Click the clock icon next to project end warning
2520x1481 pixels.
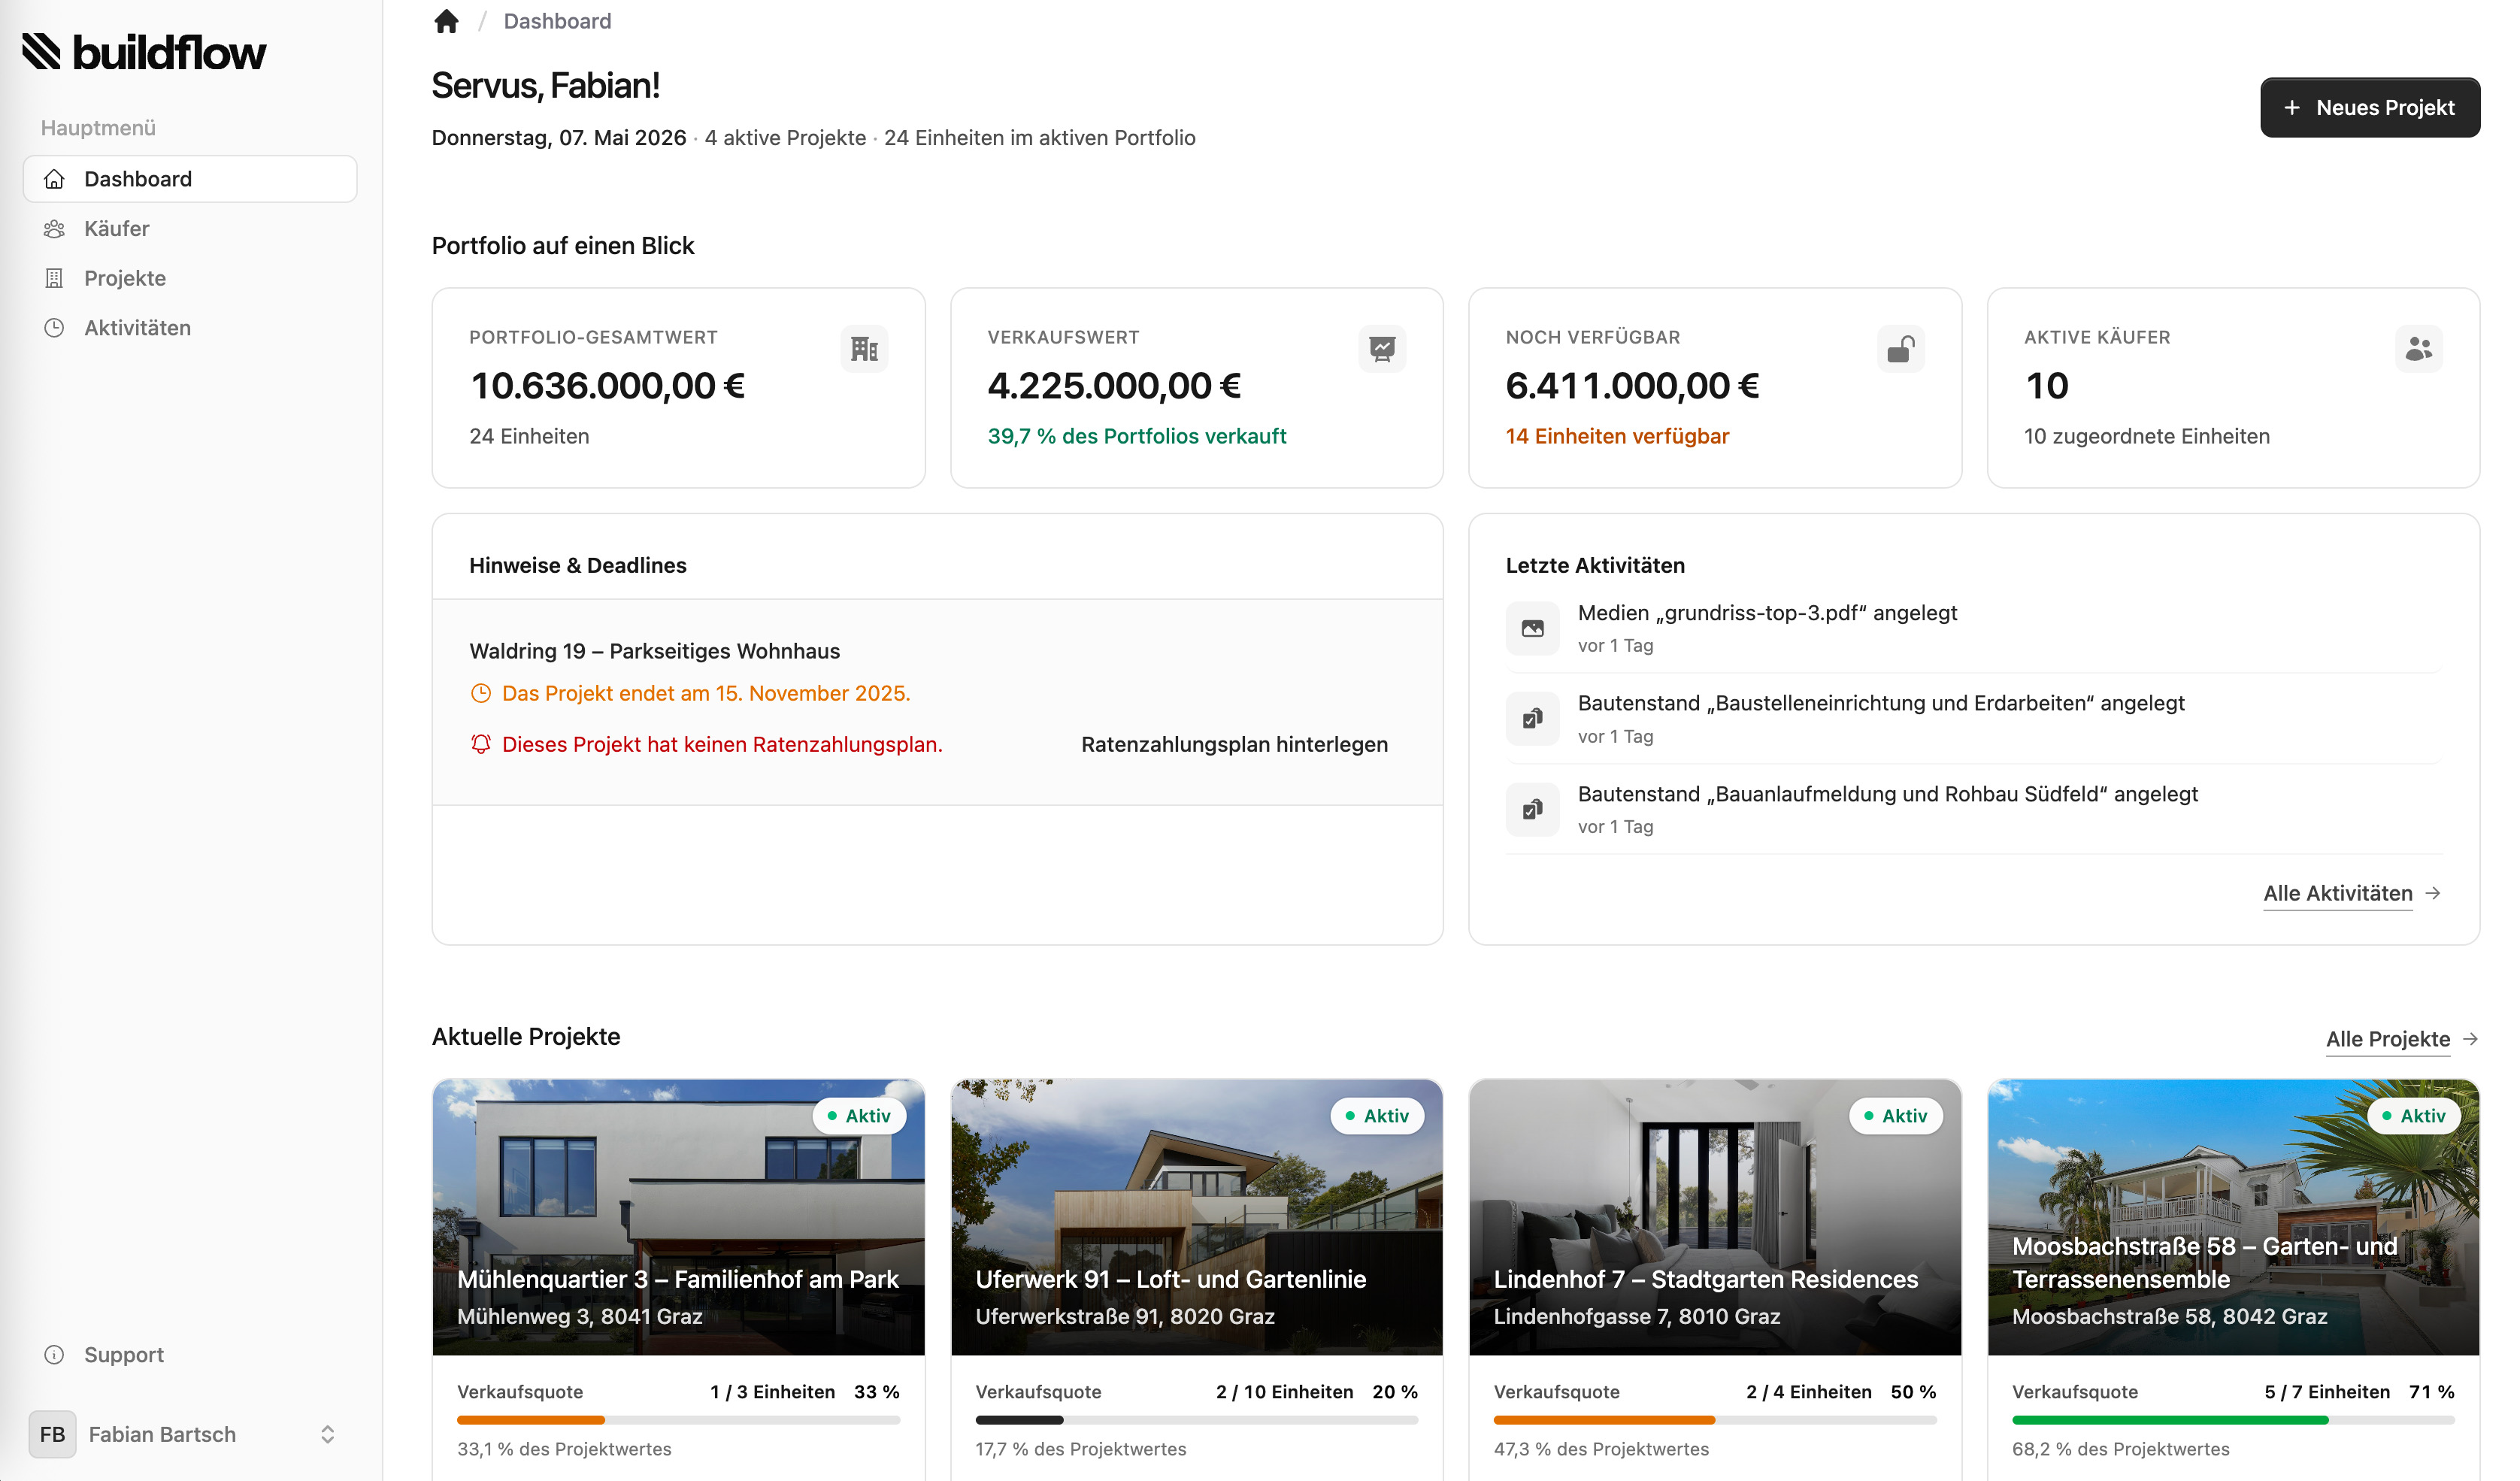click(481, 693)
